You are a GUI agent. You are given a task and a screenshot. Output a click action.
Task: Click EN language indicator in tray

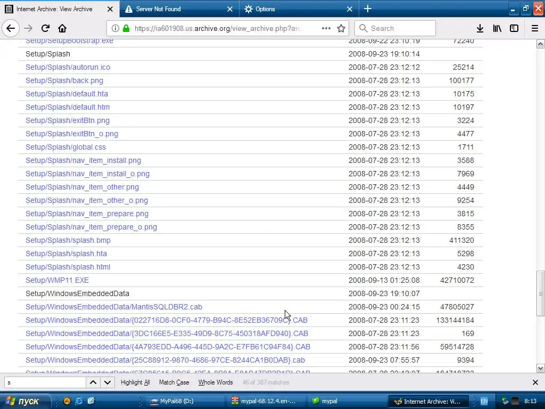coord(484,401)
